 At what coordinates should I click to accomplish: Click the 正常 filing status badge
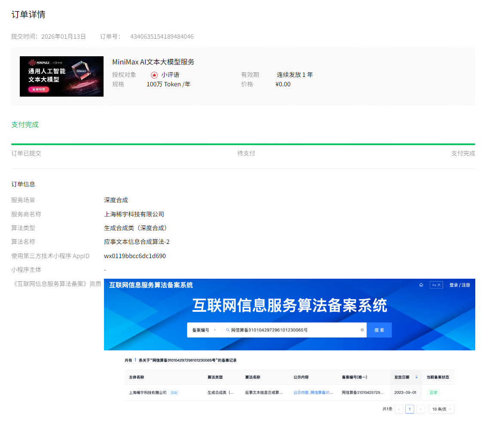point(434,393)
